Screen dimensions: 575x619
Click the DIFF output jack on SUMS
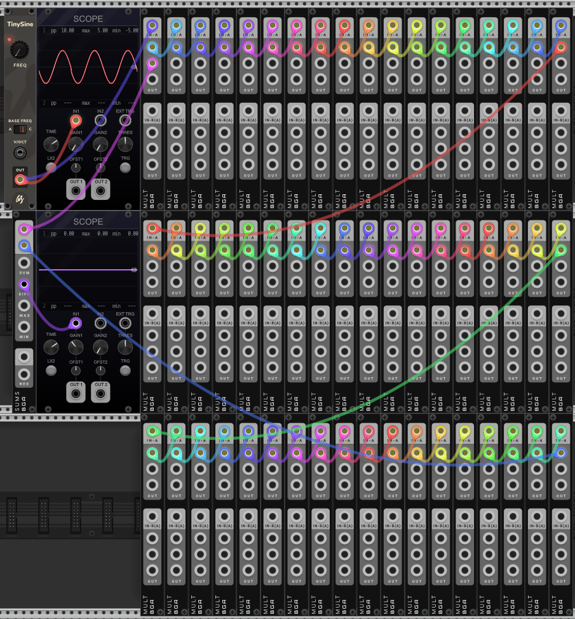[x=24, y=284]
